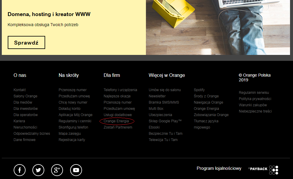
Task: Click Program lojalnościowy text
Action: 219,168
